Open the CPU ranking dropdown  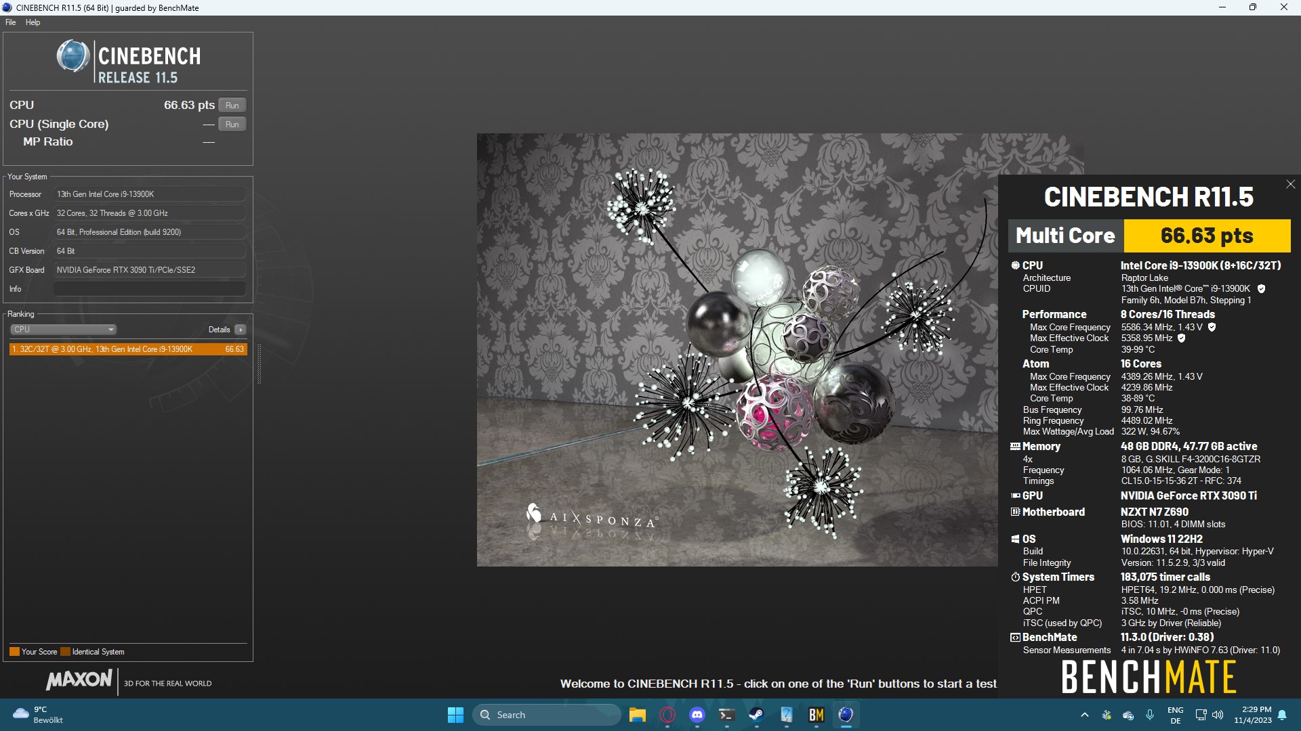pos(63,330)
